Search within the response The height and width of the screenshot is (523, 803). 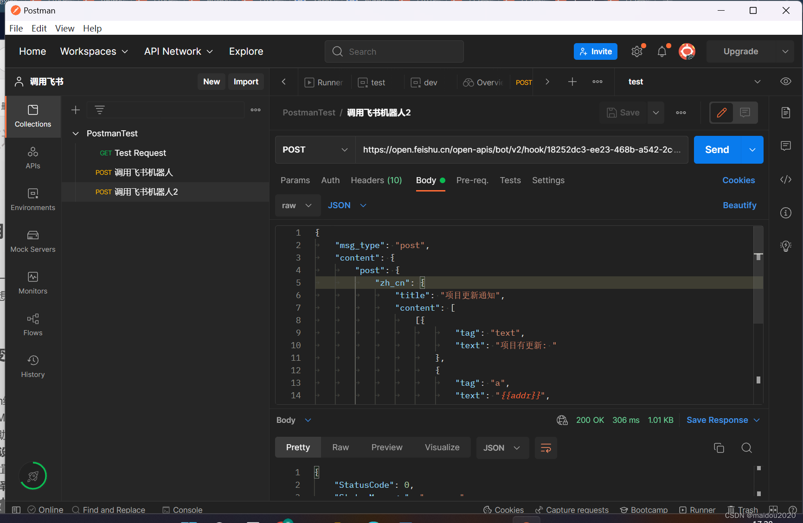point(747,448)
